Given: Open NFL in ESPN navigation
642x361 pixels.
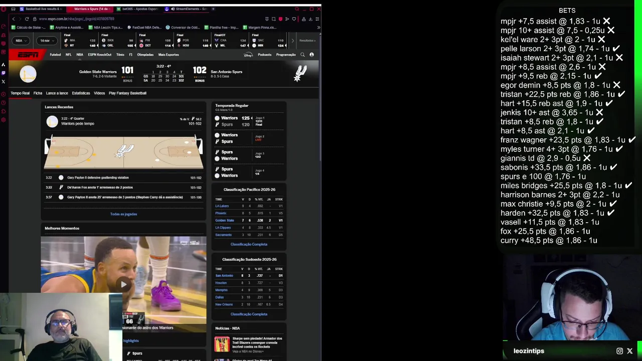Looking at the screenshot, I should (68, 55).
